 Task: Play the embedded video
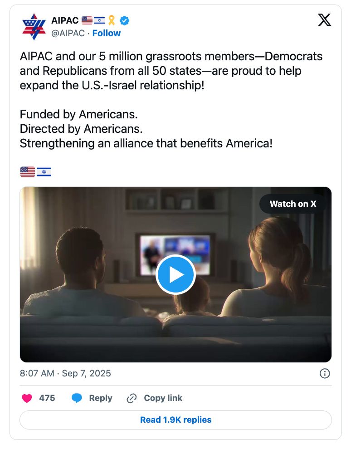(x=175, y=274)
